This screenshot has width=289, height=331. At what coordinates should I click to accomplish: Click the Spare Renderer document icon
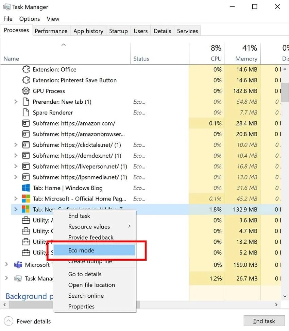click(25, 112)
